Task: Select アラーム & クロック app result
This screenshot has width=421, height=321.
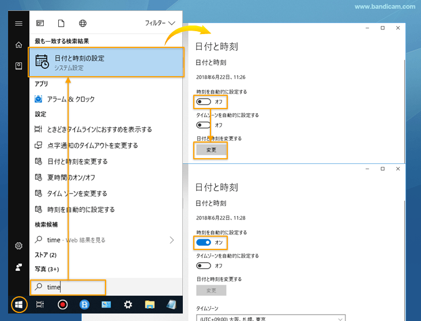Action: tap(71, 99)
